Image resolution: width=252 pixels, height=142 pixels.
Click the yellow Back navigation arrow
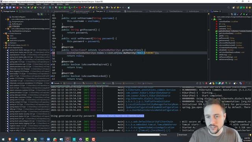click(118, 7)
